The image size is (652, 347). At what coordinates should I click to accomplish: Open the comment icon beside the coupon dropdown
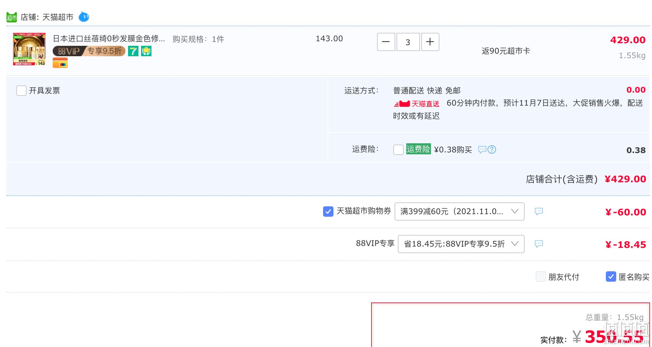point(539,212)
